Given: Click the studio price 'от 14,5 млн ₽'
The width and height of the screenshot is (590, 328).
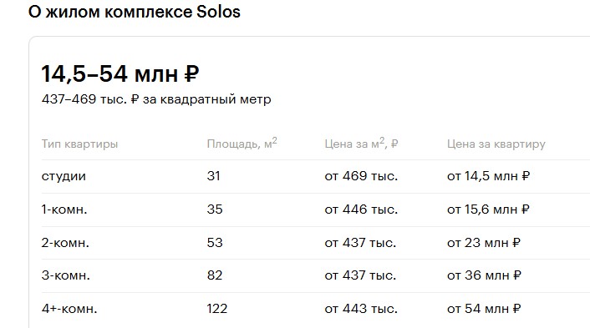Looking at the screenshot, I should (488, 176).
